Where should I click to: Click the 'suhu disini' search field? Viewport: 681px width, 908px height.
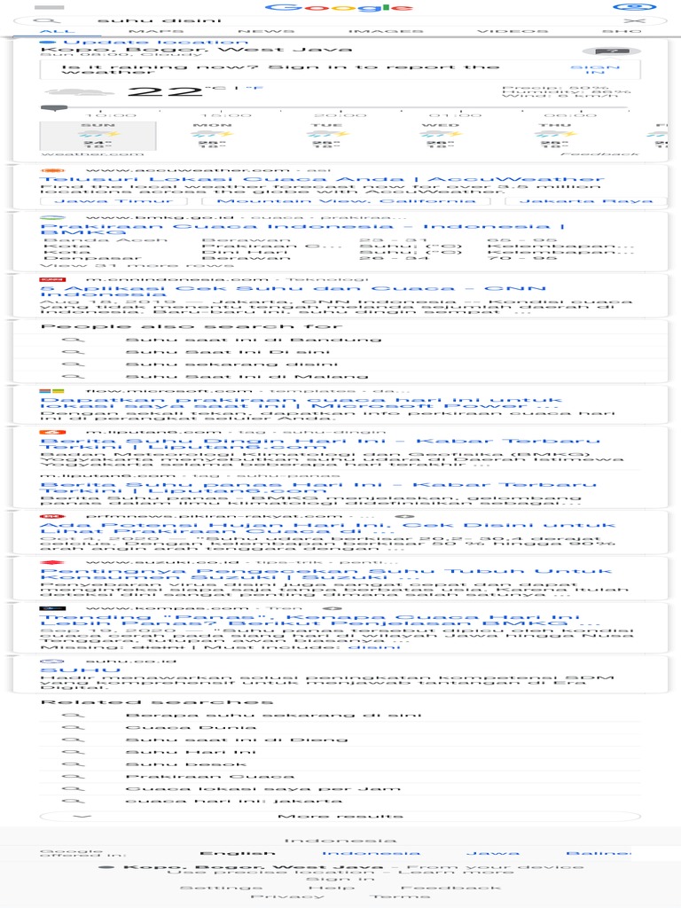[340, 21]
